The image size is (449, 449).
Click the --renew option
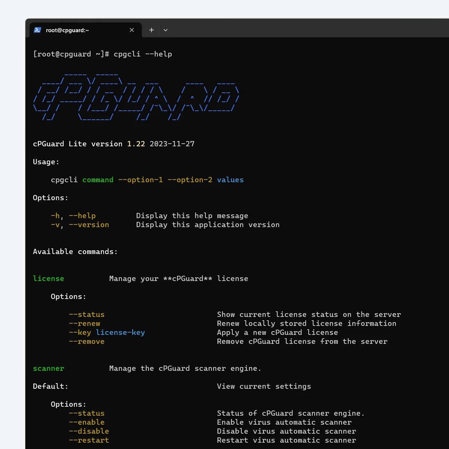(x=84, y=323)
